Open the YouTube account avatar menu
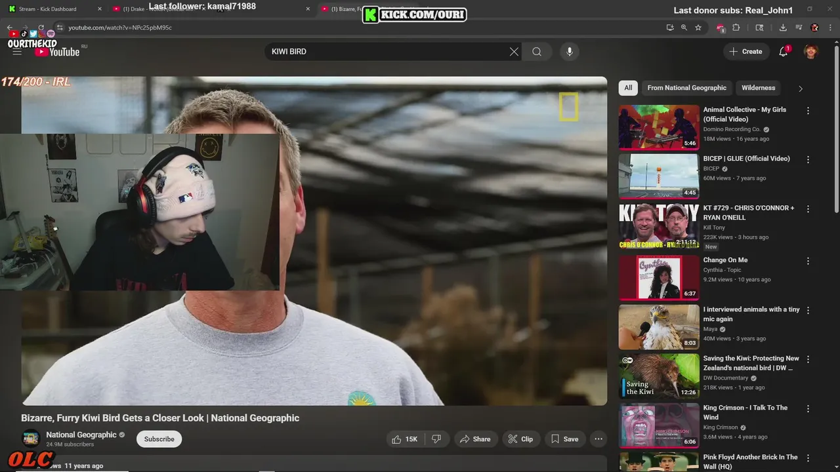The width and height of the screenshot is (840, 472). pos(811,52)
